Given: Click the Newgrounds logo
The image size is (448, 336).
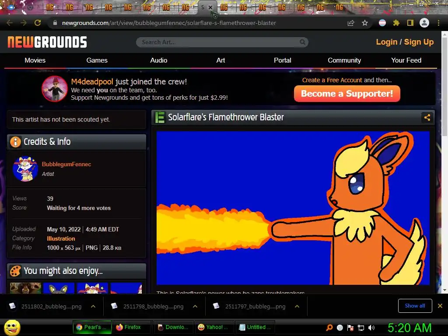Looking at the screenshot, I should (47, 42).
